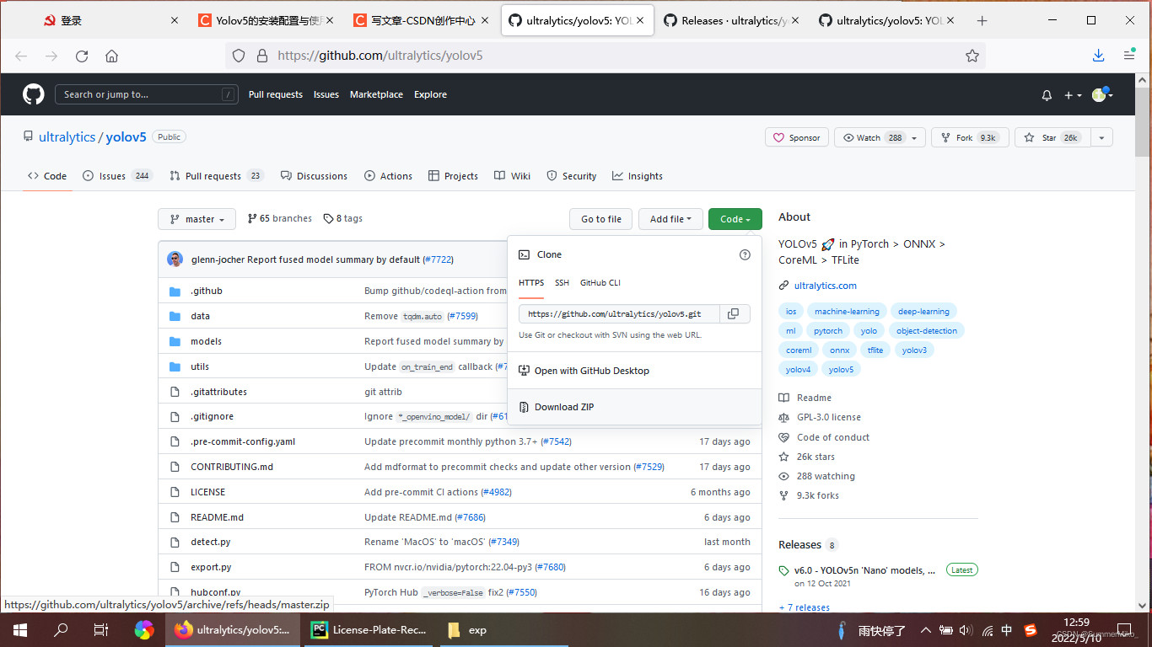Screen dimensions: 1152x647
Task: Close the 登录 browser tab
Action: [175, 20]
